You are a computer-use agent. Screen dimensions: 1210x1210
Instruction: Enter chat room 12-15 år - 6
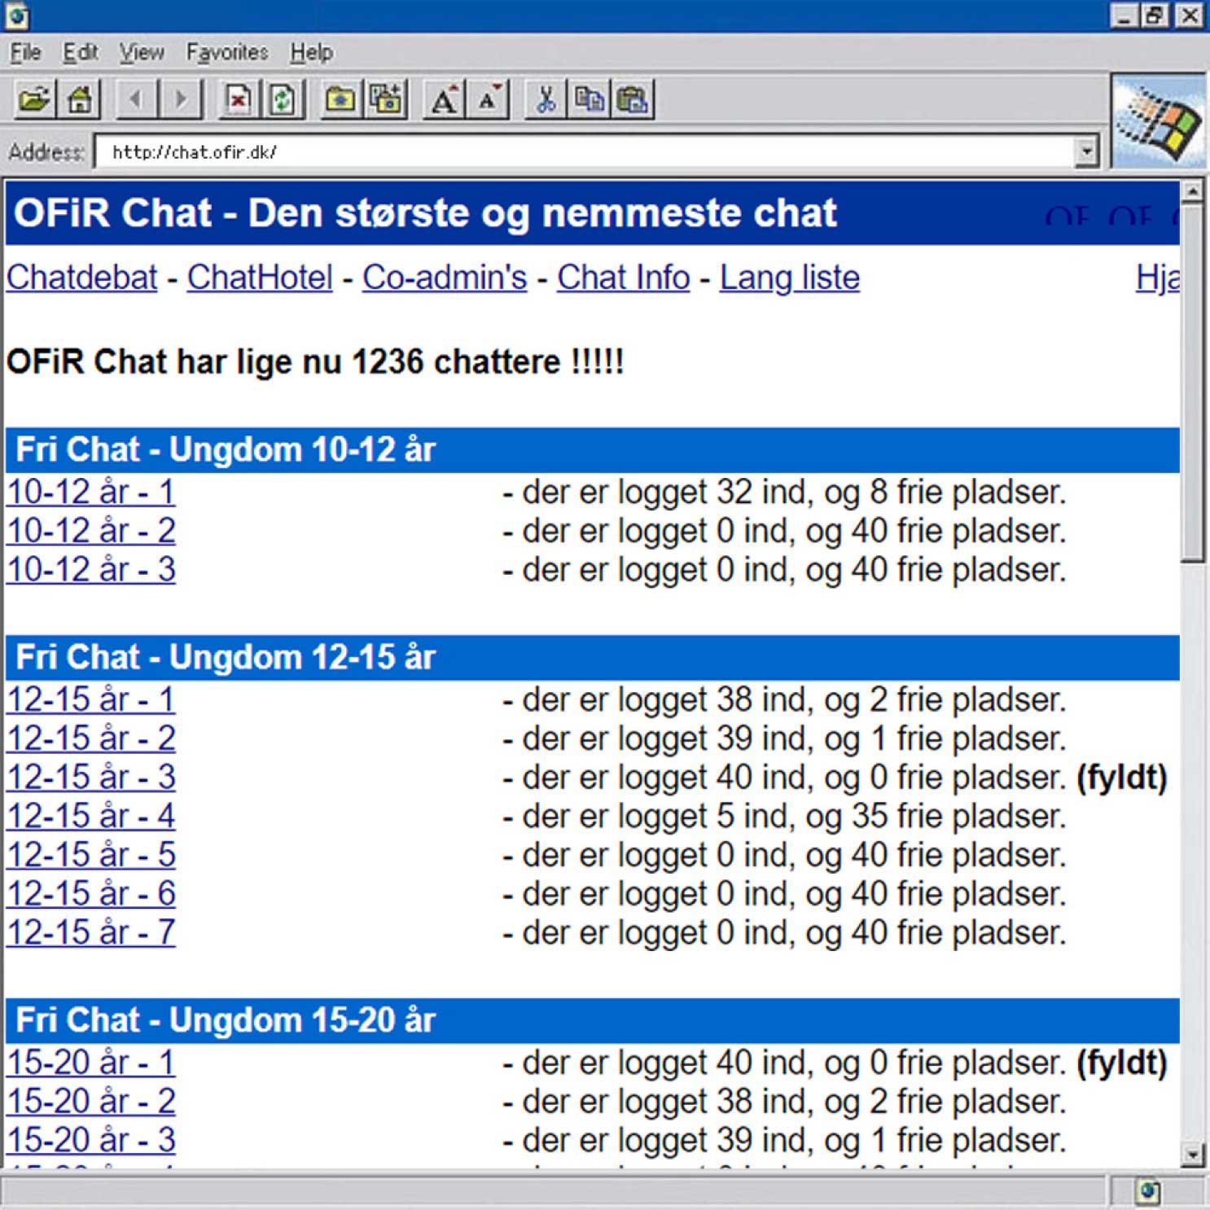91,894
